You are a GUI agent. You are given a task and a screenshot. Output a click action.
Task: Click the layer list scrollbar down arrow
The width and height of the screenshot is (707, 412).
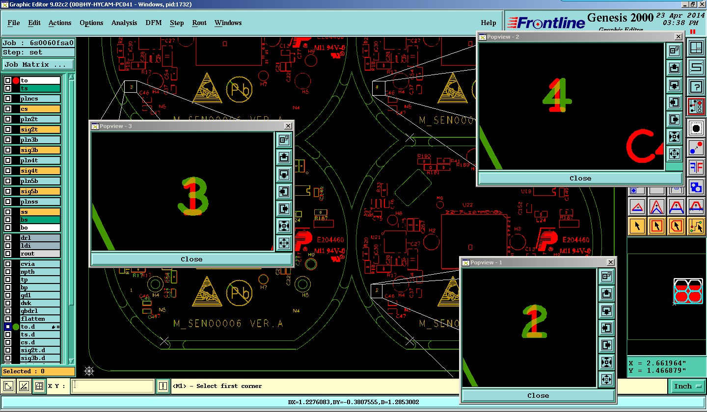coord(72,360)
